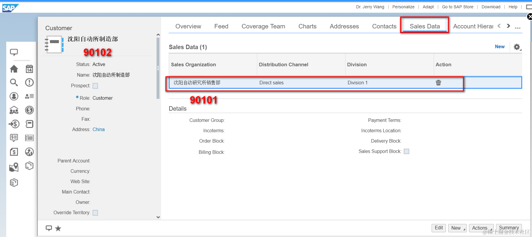Open the single box product sidebar icon
This screenshot has width=532, height=237.
29,166
